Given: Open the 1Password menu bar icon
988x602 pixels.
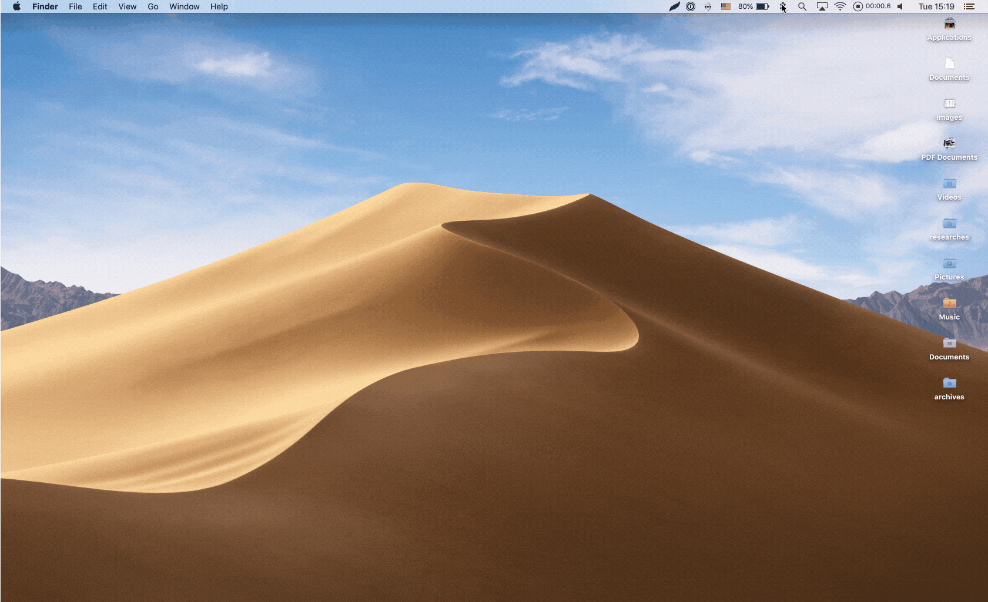Looking at the screenshot, I should click(x=691, y=6).
